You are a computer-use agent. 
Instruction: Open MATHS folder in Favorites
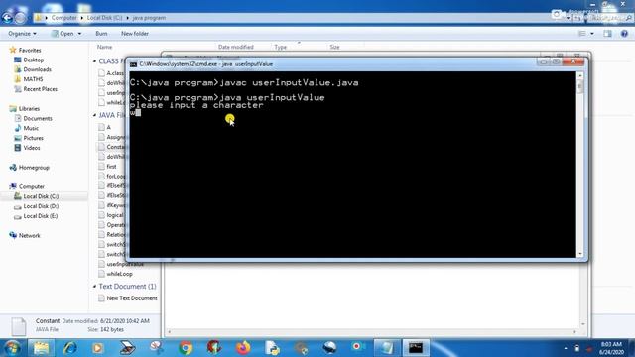coord(33,79)
